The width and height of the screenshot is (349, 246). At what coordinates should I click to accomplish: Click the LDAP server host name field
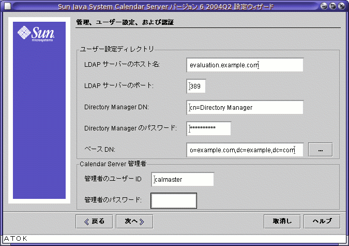pyautogui.click(x=245, y=65)
